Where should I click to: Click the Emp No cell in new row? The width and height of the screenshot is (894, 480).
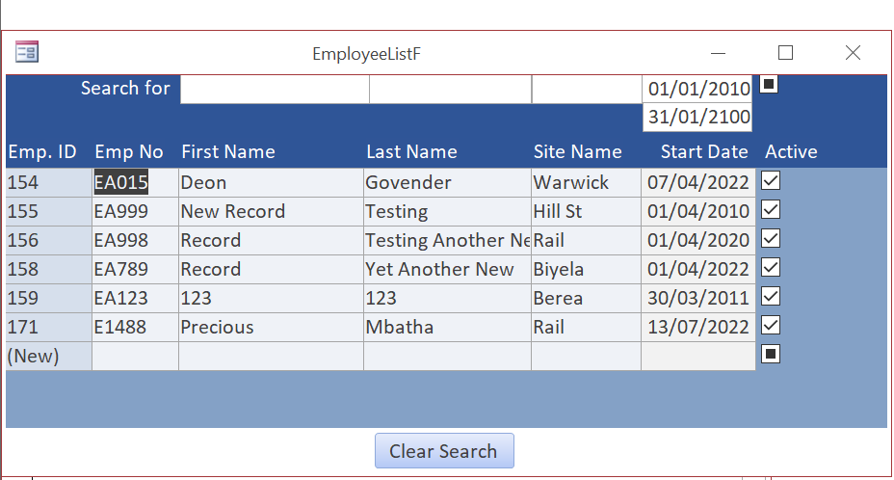click(x=135, y=357)
